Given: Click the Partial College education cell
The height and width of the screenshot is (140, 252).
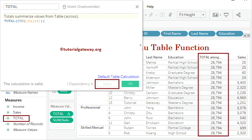Looking at the screenshot, I should pyautogui.click(x=179, y=128).
